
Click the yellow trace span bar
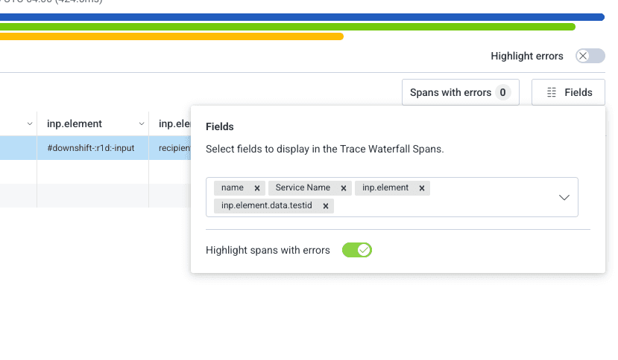pyautogui.click(x=171, y=36)
